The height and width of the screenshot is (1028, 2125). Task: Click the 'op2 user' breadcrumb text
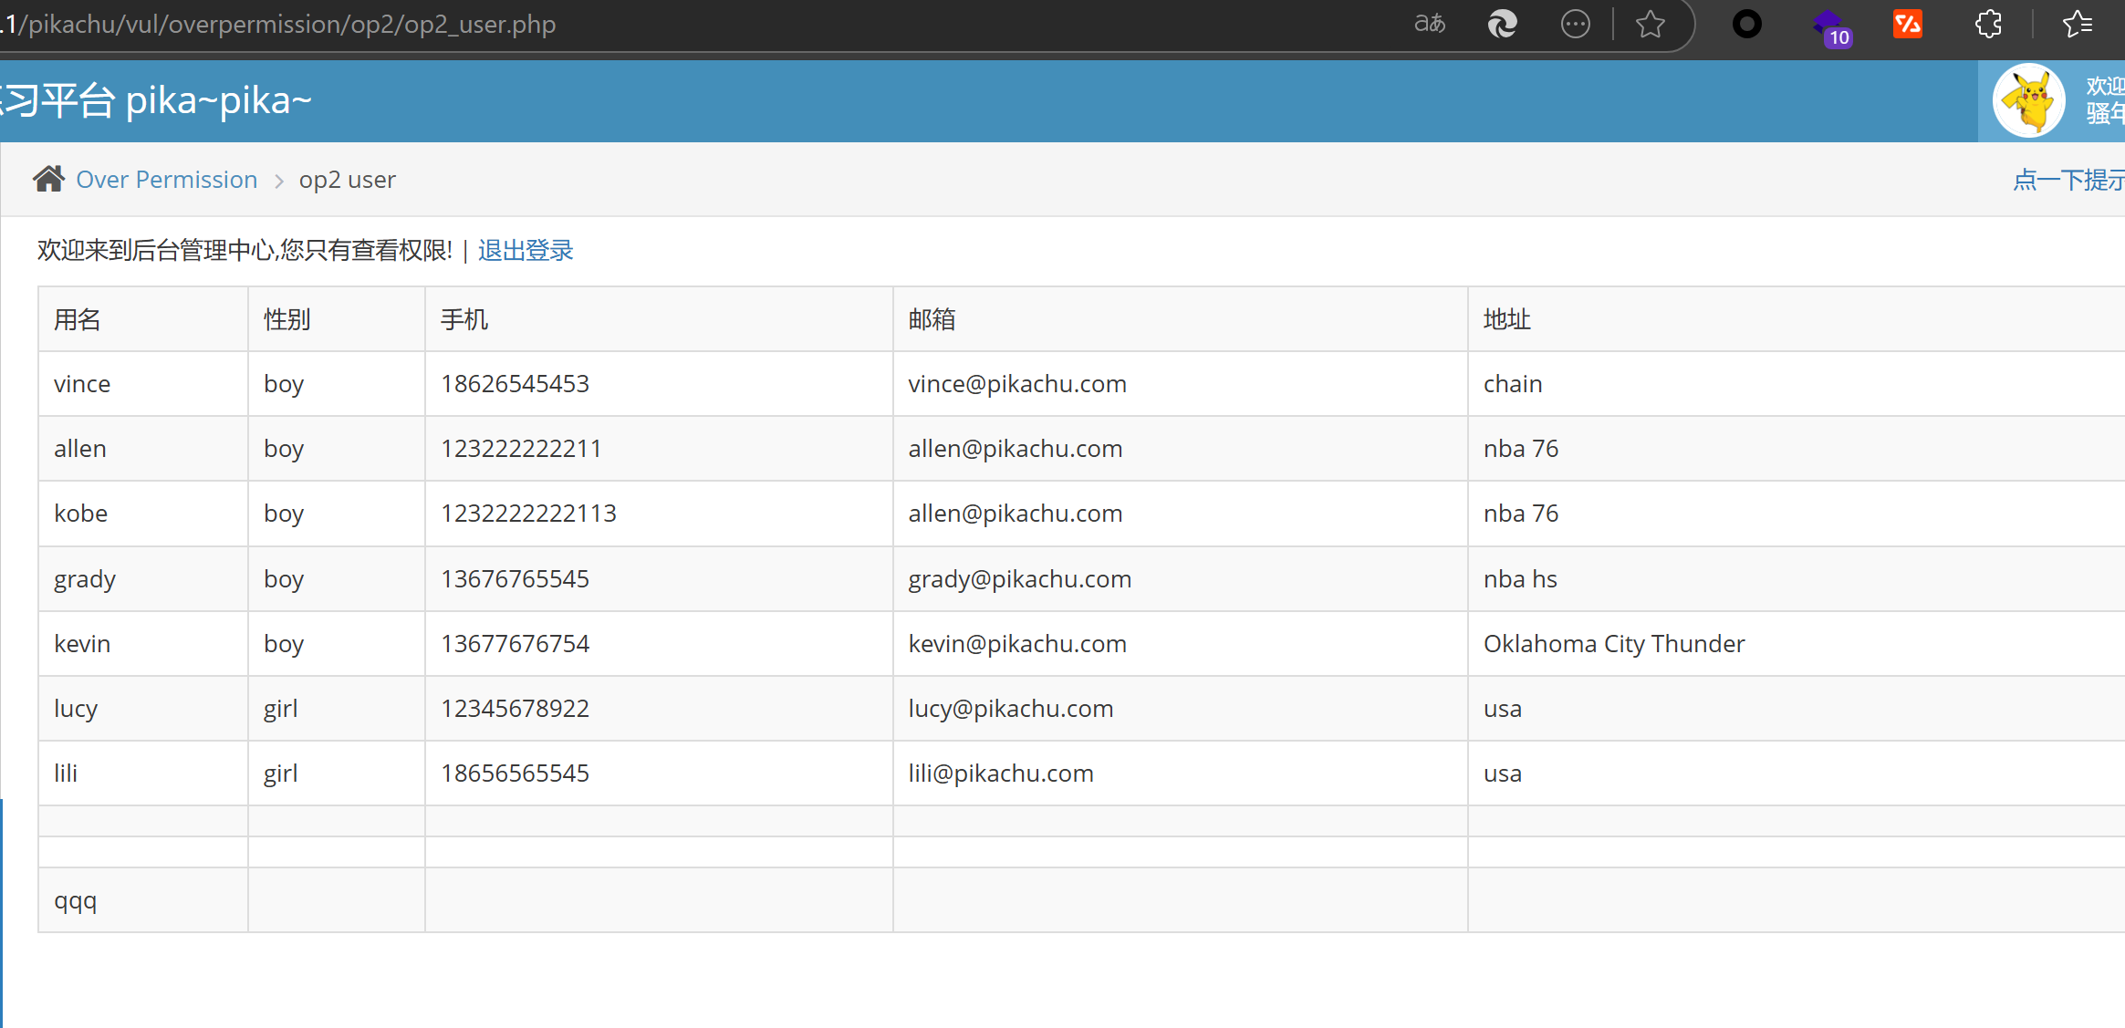click(x=348, y=180)
